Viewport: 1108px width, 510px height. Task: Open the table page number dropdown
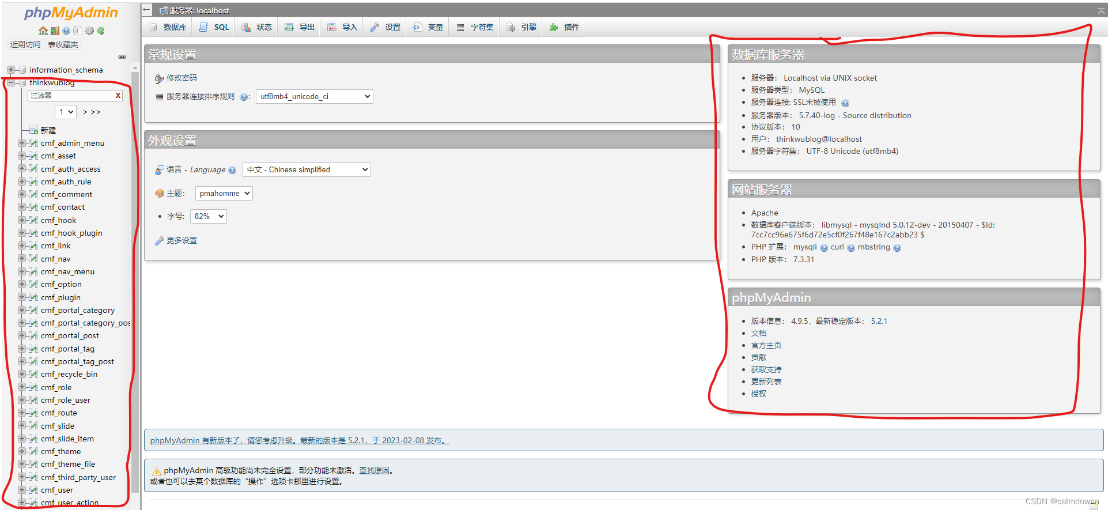tap(66, 112)
